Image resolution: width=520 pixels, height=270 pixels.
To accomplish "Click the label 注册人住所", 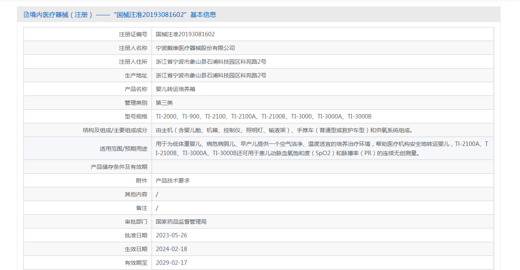I will click(133, 62).
